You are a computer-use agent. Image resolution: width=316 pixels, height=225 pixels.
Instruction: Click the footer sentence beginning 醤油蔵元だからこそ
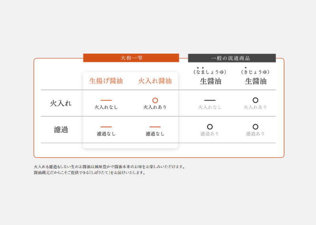[x=90, y=172]
